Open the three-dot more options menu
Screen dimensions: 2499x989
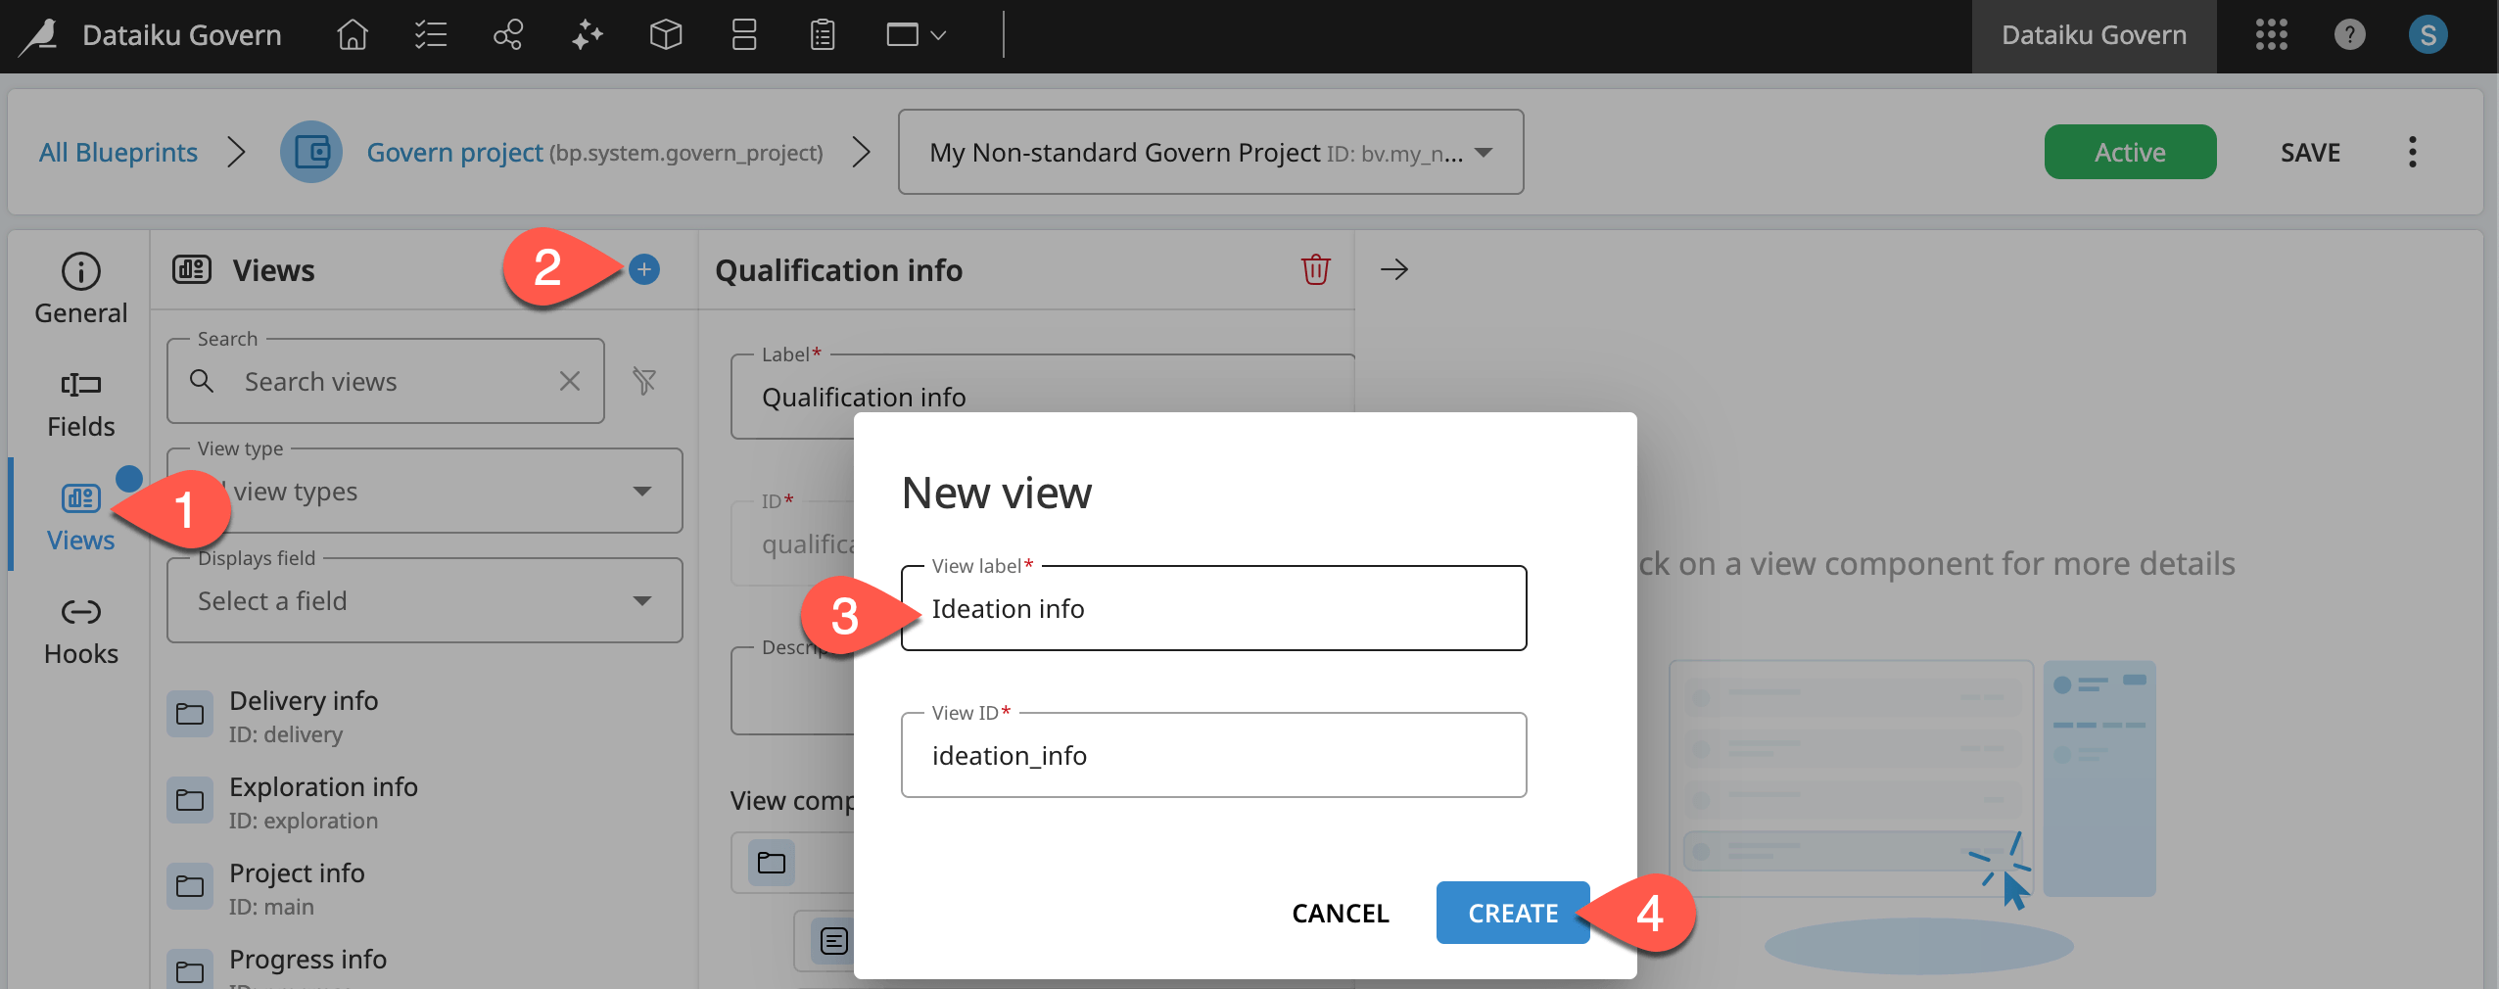coord(2413,152)
